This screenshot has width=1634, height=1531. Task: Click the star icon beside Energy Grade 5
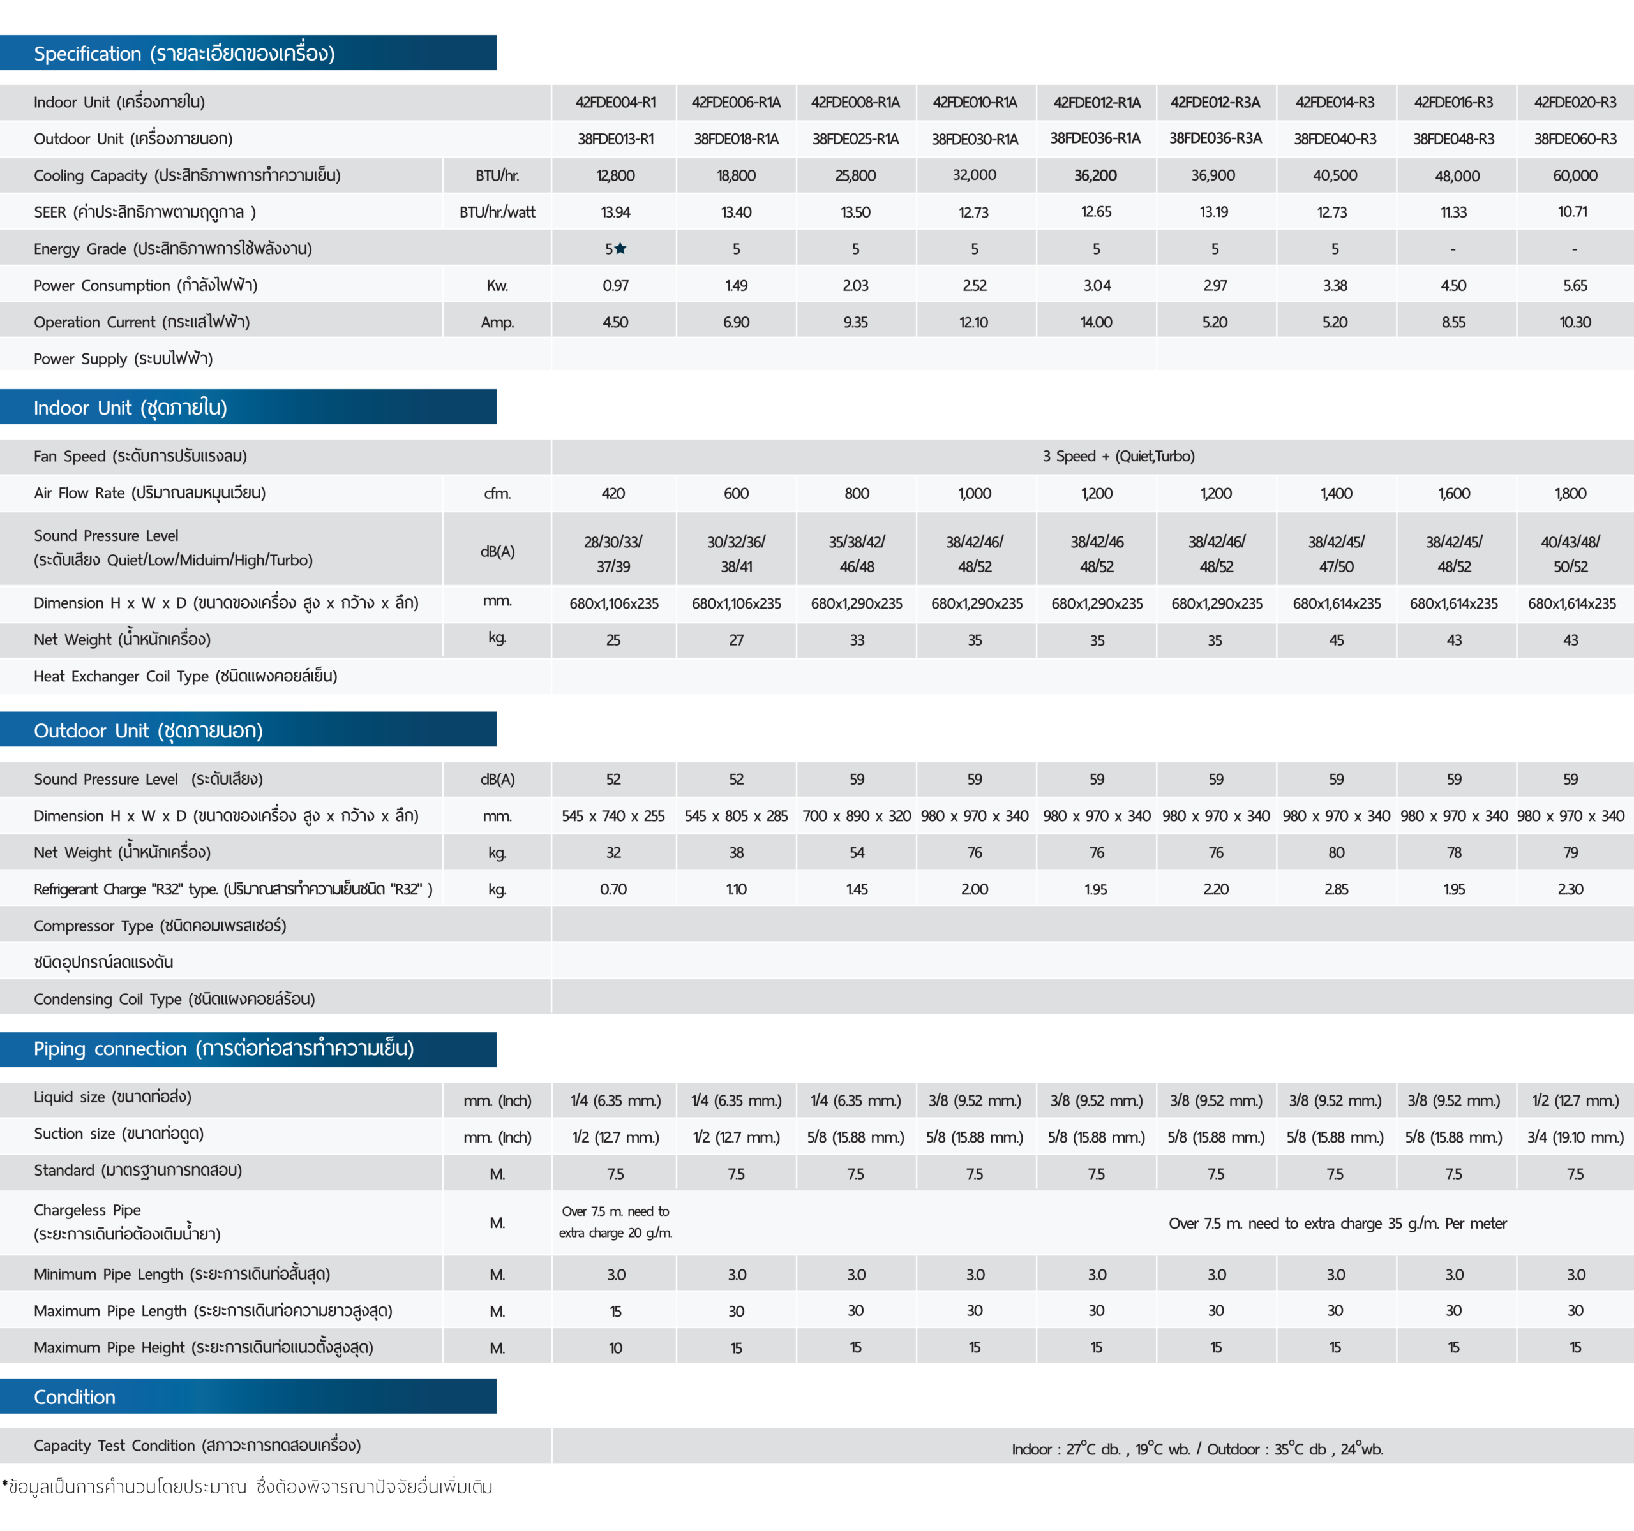(620, 249)
